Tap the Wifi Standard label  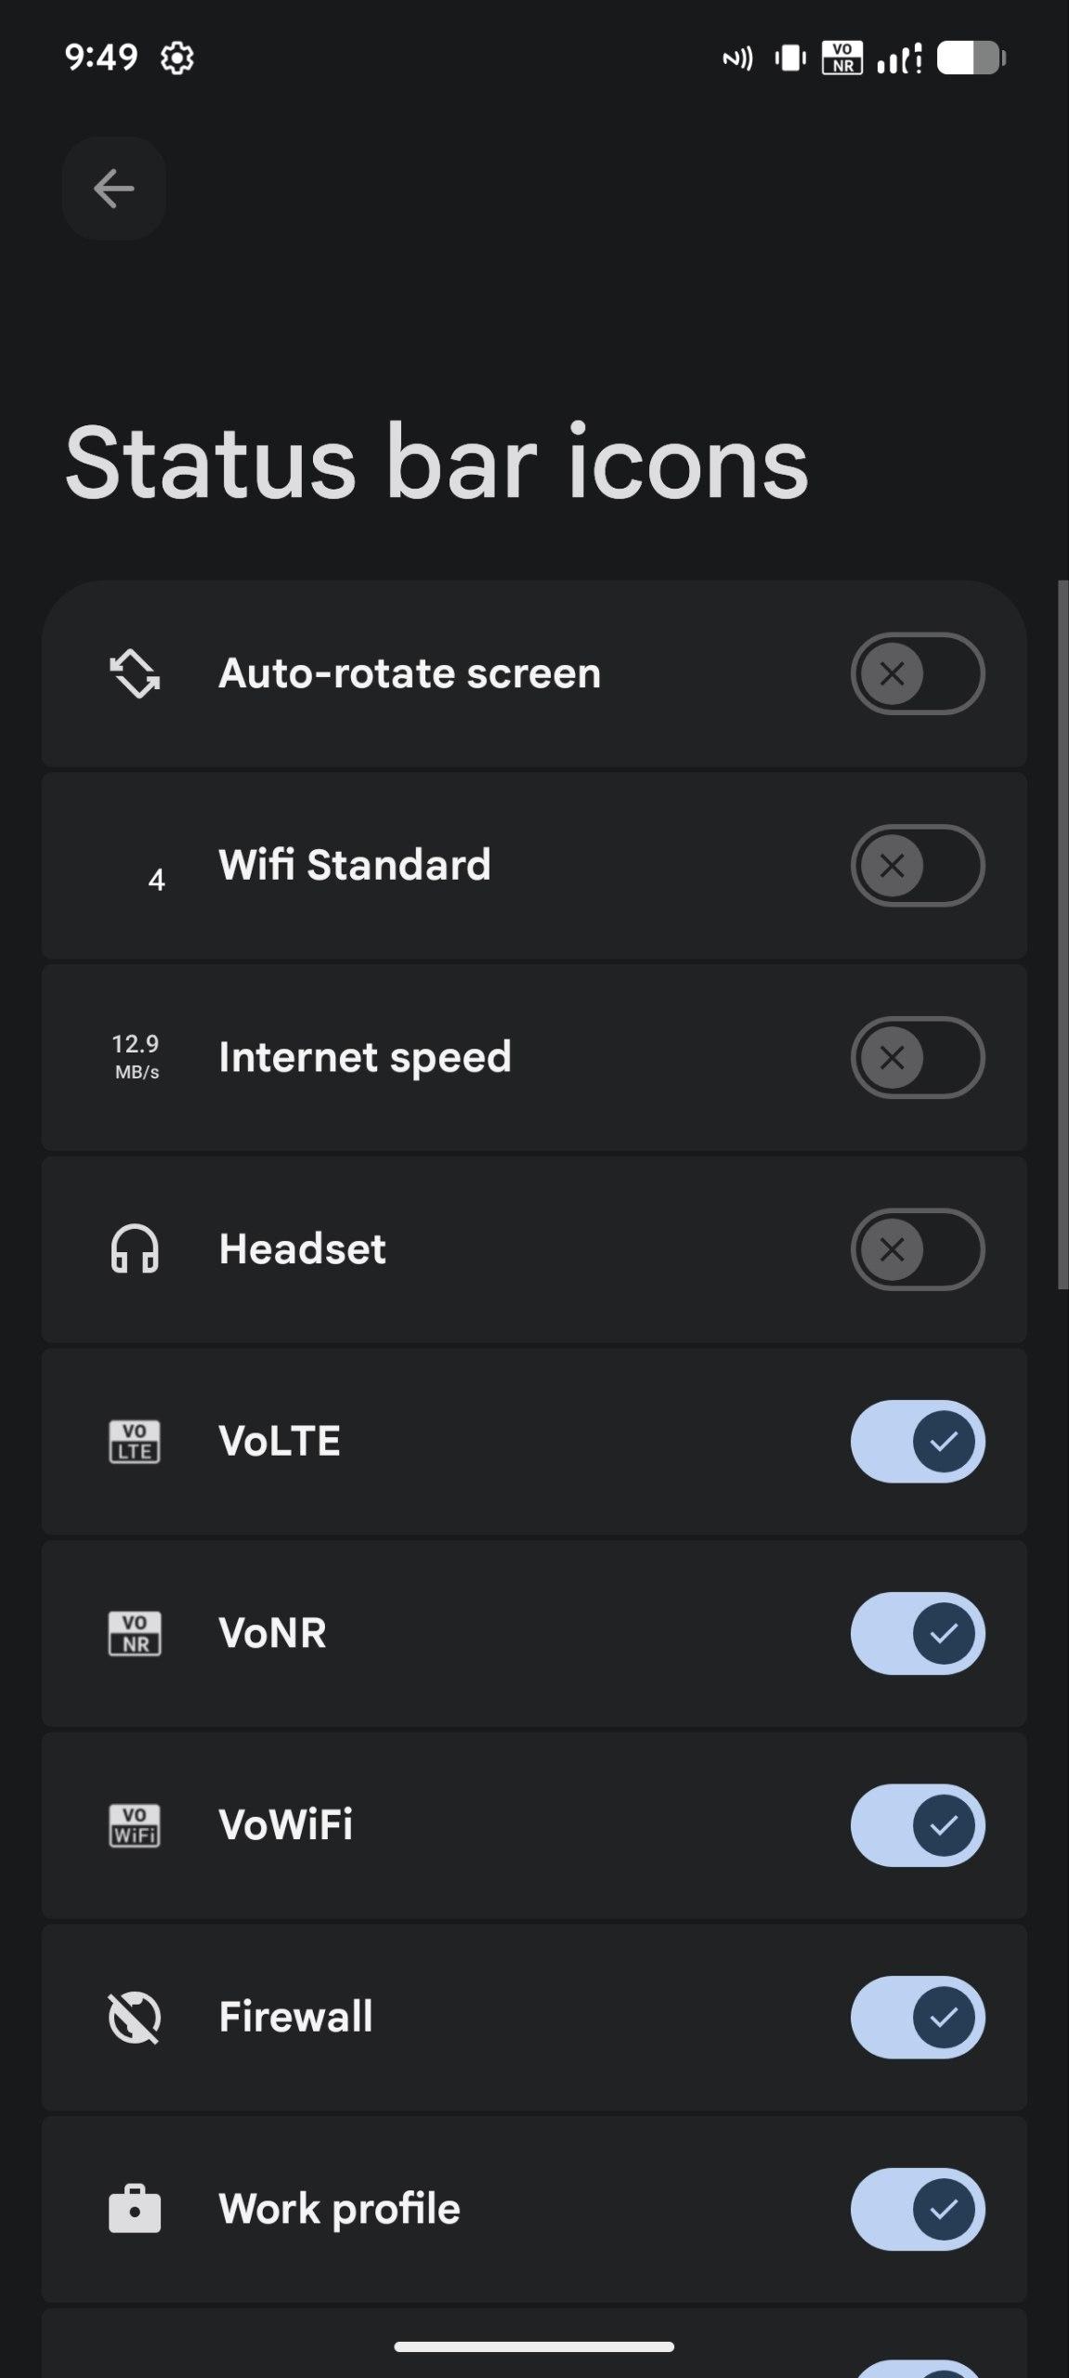click(x=354, y=865)
